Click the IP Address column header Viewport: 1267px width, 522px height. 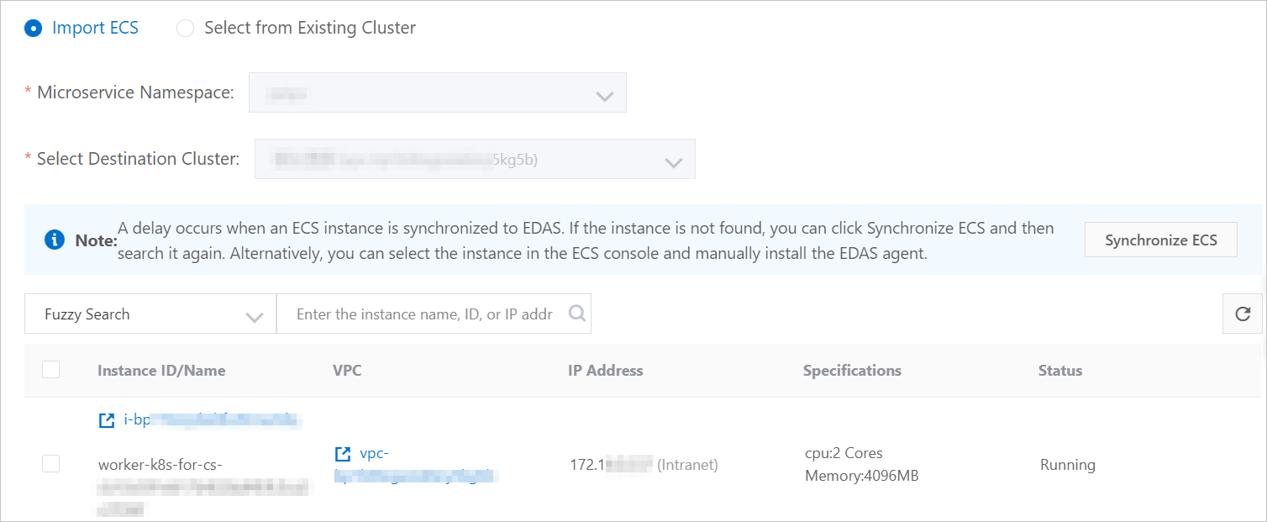(605, 371)
